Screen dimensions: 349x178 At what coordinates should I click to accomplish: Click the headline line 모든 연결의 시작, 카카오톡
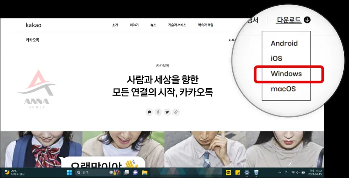click(x=162, y=92)
